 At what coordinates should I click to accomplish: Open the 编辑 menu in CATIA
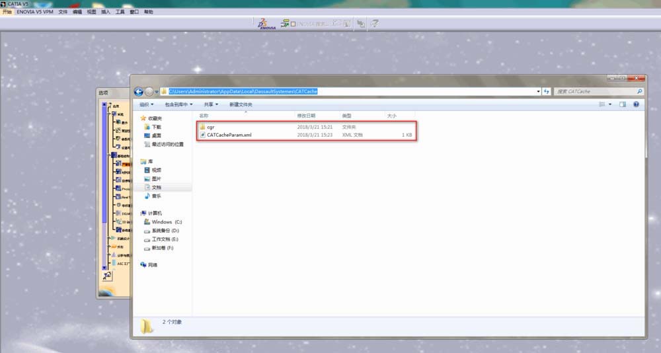click(x=77, y=12)
